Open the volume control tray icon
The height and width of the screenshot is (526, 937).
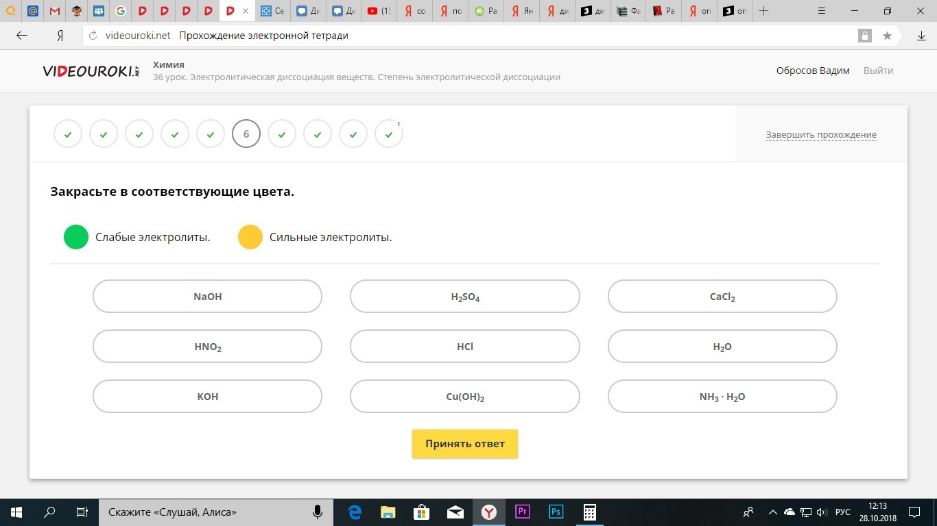(x=822, y=512)
